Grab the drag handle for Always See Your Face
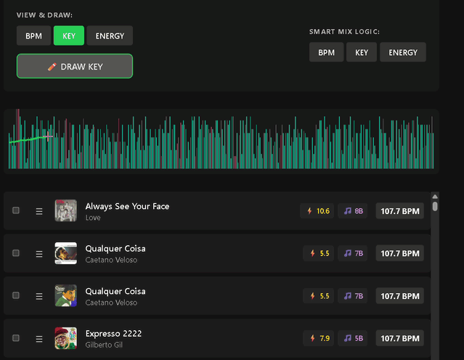This screenshot has height=360, width=464. tap(39, 211)
